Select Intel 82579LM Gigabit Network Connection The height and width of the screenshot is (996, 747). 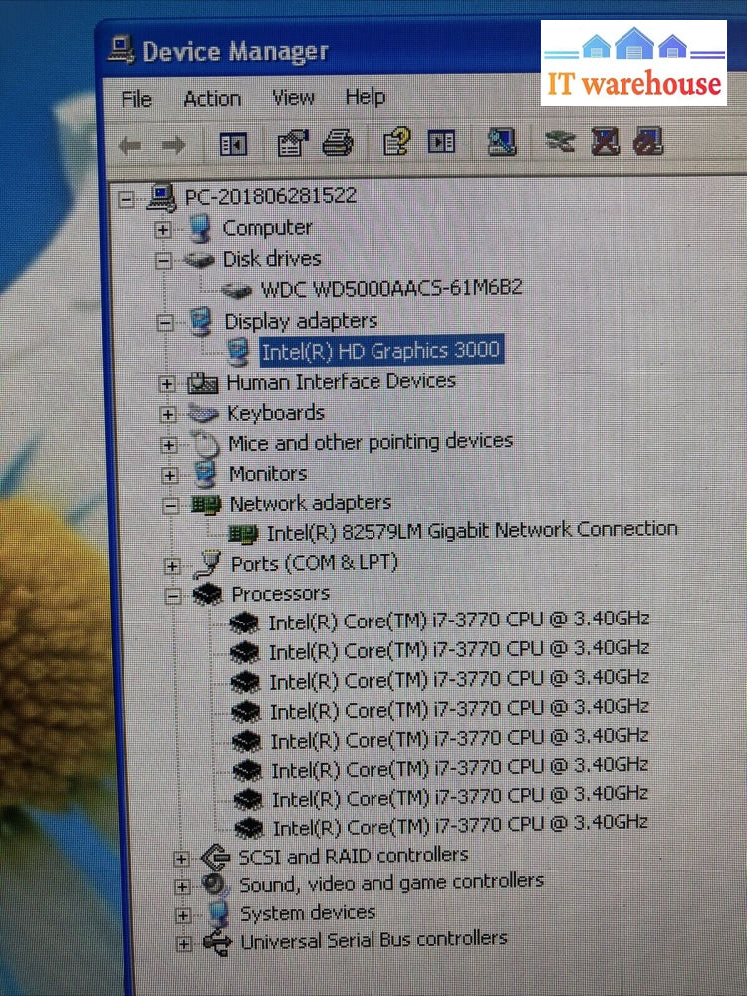tap(471, 531)
